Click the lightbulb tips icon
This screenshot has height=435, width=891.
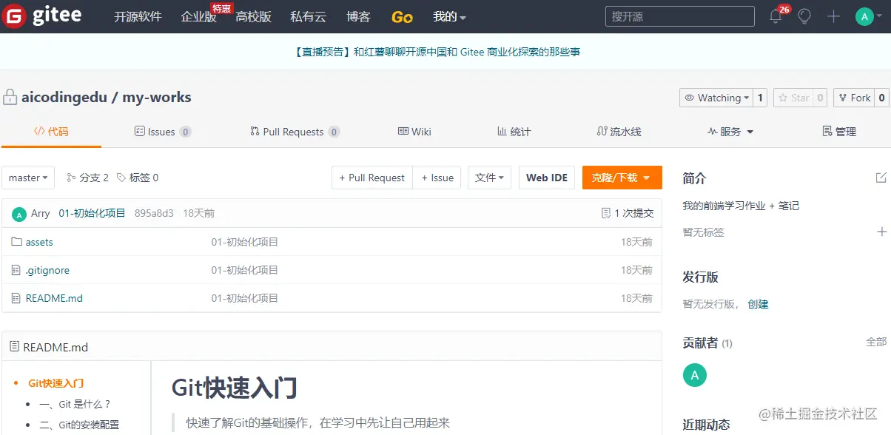tap(804, 16)
